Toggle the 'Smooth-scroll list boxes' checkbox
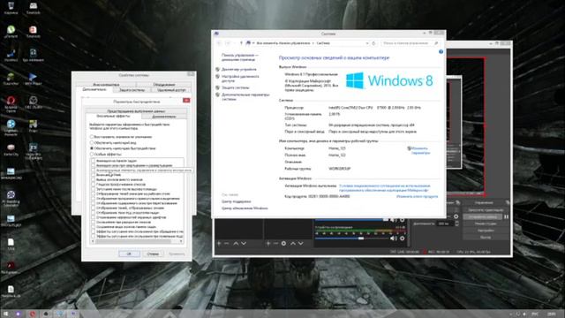 click(x=94, y=185)
